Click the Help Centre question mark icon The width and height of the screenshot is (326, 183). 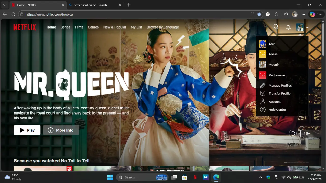coord(263,110)
